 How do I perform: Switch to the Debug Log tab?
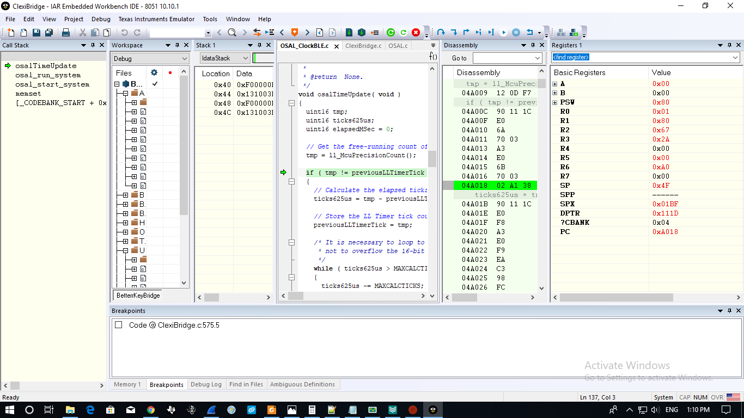coord(206,384)
